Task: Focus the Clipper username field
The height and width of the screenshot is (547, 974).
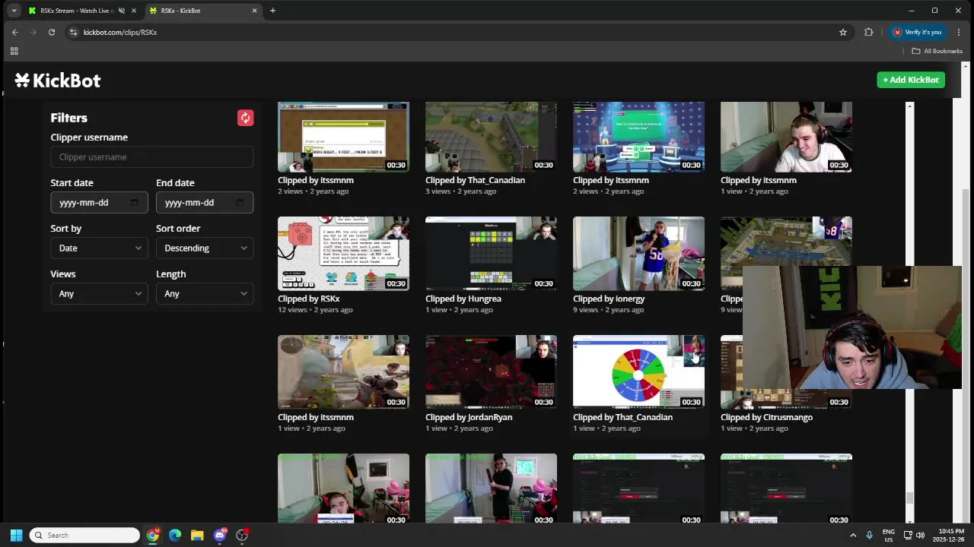Action: (152, 157)
